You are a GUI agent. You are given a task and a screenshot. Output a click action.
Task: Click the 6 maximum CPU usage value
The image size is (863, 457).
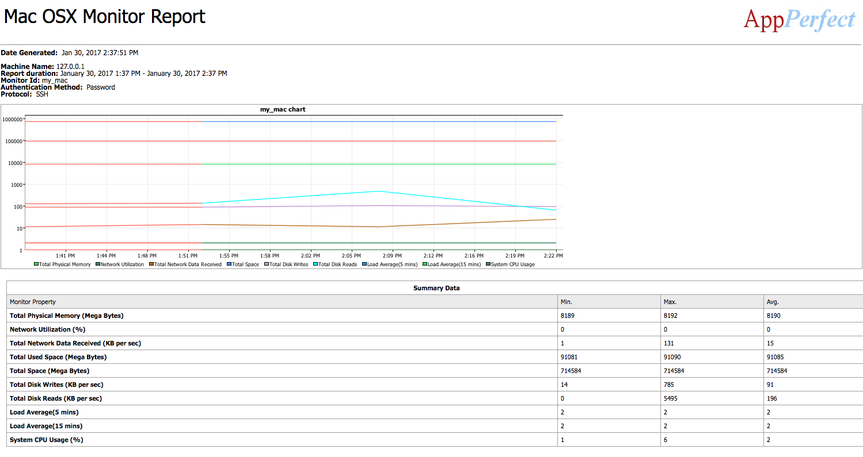[666, 440]
